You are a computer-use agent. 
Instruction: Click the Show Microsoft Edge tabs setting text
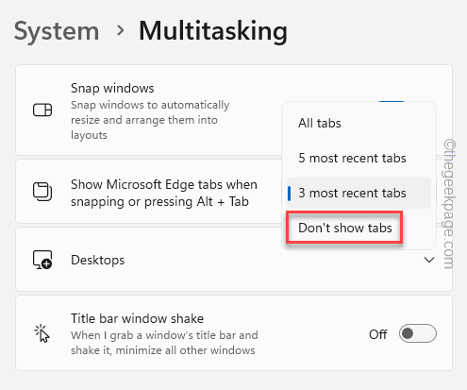click(x=164, y=193)
